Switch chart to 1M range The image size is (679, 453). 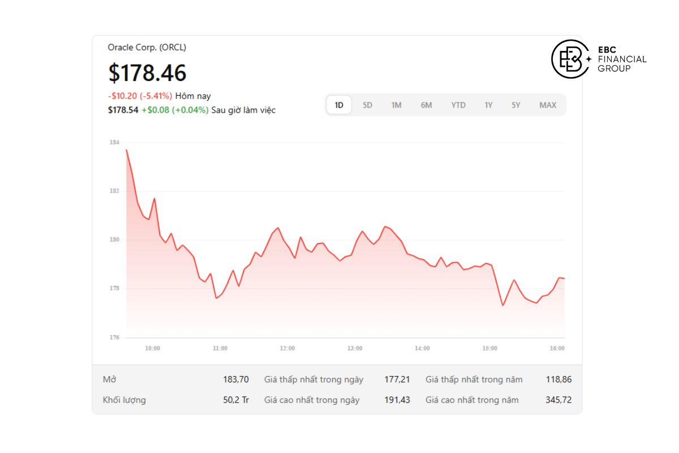pos(396,105)
